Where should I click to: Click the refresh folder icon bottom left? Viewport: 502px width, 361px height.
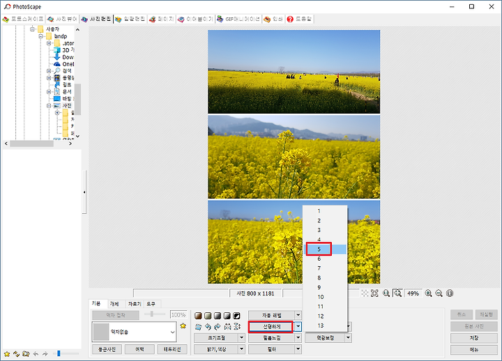[x=16, y=354]
